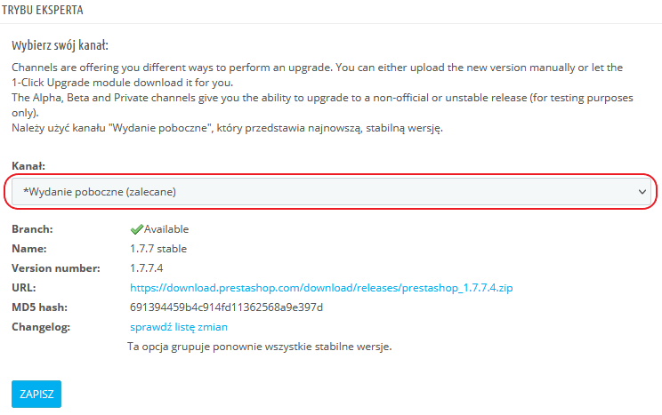
Task: Click the "Wybierz swój kanał:" heading
Action: pos(60,45)
